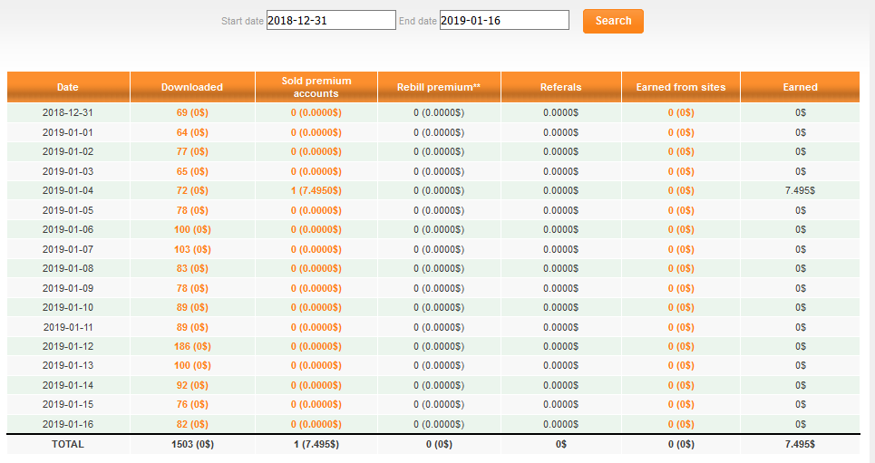Image resolution: width=875 pixels, height=463 pixels.
Task: Open the 92 (0$) downloads link
Action: tap(192, 385)
